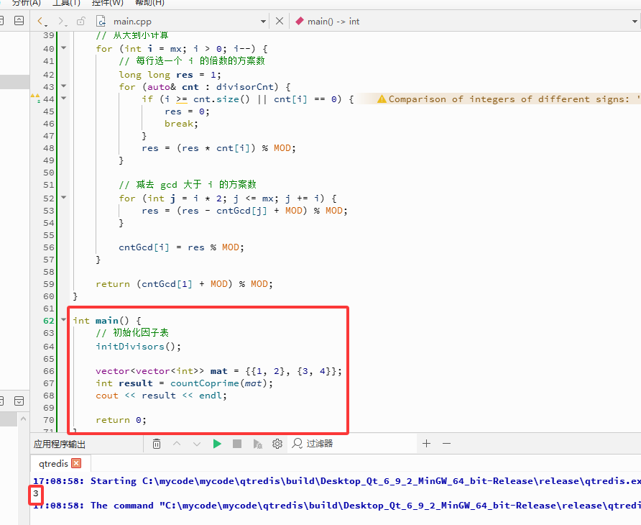
Task: Click the file lock icon beside main.cpp
Action: 81,21
